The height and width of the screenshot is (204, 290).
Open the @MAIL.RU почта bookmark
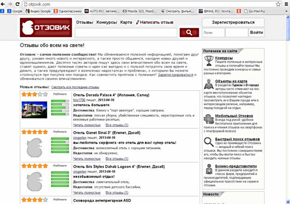pyautogui.click(x=216, y=11)
